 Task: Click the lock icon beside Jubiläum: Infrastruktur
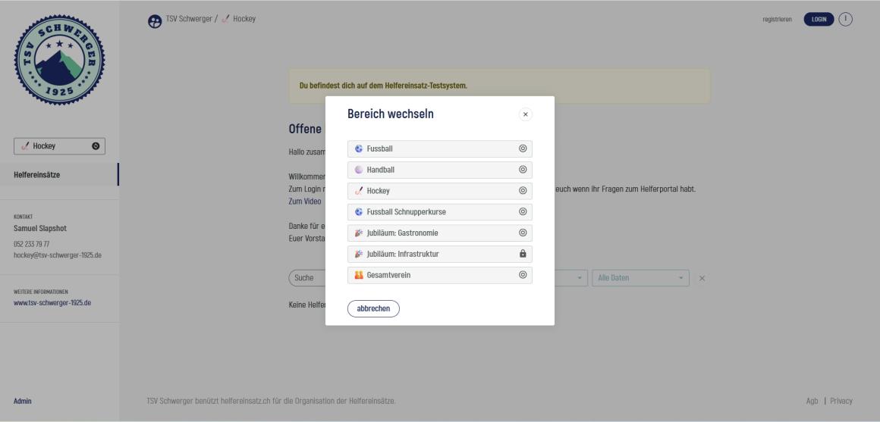523,254
